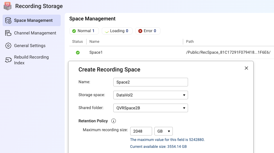Click the green status icon for Space1

(78, 53)
